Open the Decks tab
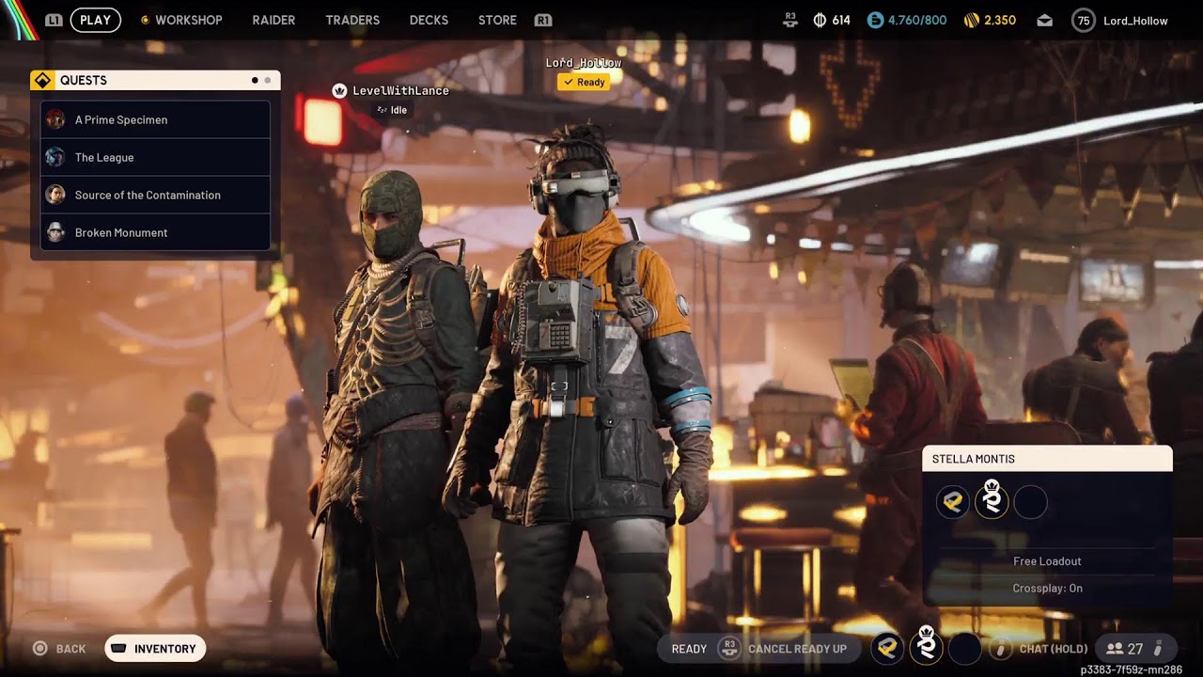 point(429,20)
